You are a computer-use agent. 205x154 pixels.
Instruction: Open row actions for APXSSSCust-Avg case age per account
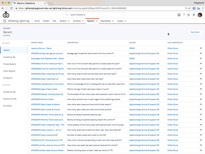201,53
